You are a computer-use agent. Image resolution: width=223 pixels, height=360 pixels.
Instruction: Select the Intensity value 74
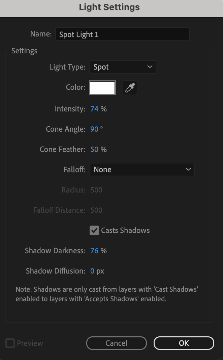94,109
